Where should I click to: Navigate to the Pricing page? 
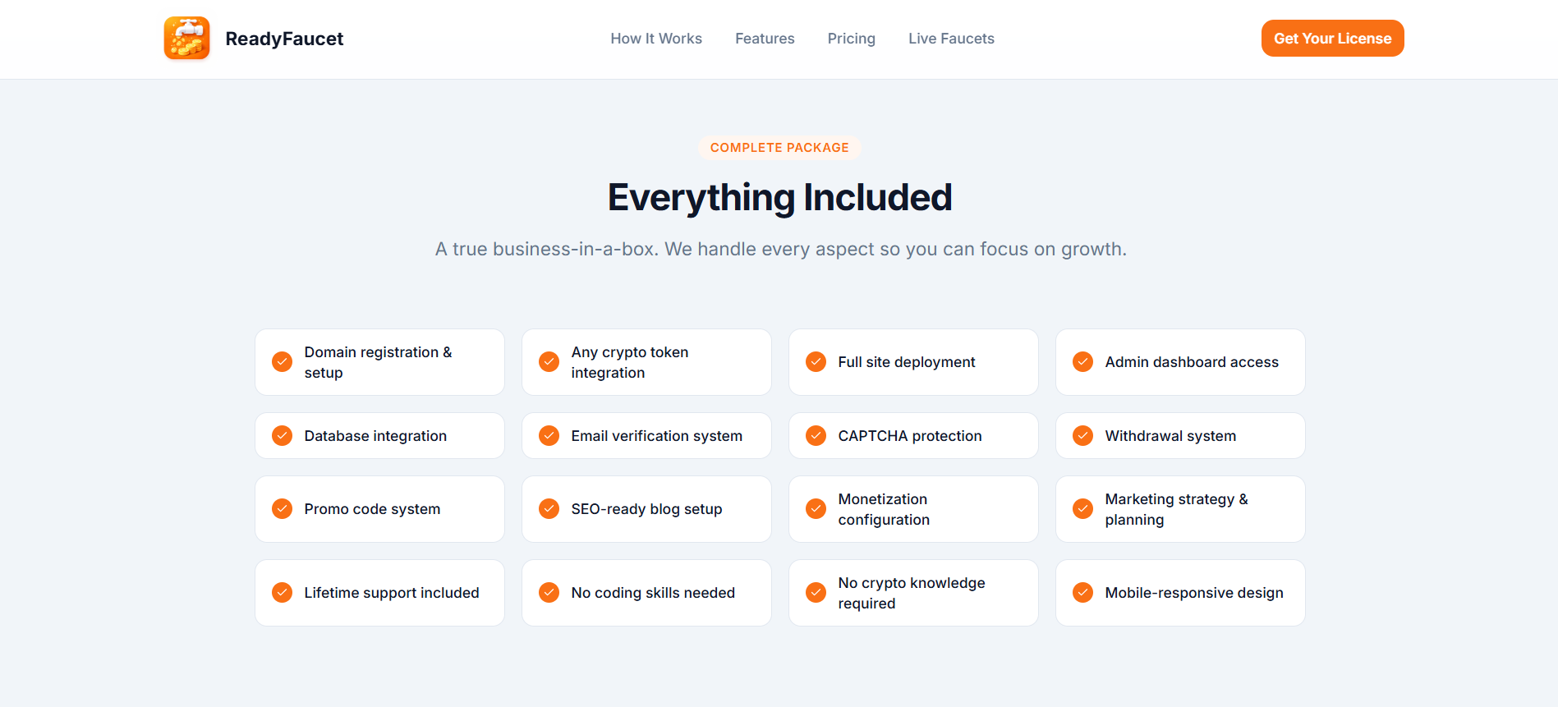click(x=851, y=38)
